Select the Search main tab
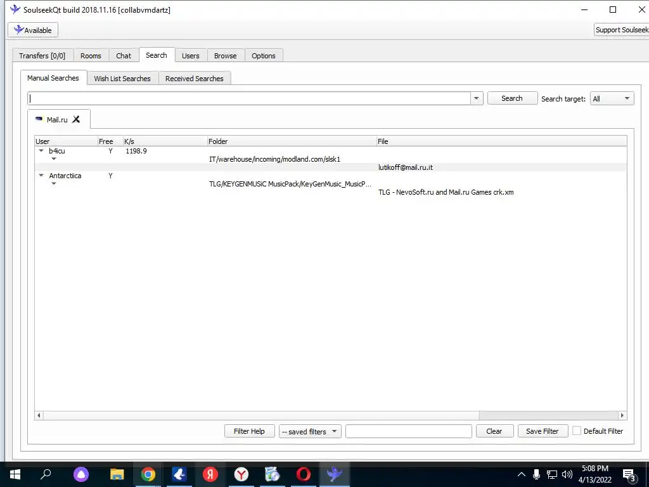The height and width of the screenshot is (487, 649). [x=157, y=55]
